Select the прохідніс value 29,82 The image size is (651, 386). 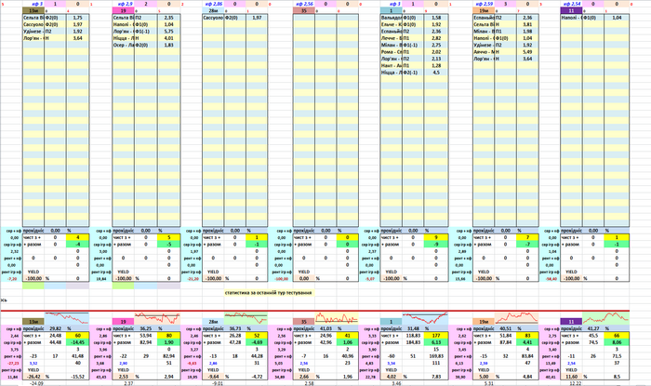(x=55, y=328)
